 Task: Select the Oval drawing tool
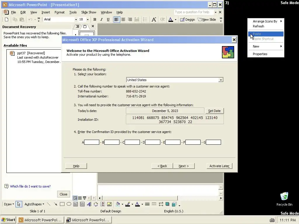point(69,204)
